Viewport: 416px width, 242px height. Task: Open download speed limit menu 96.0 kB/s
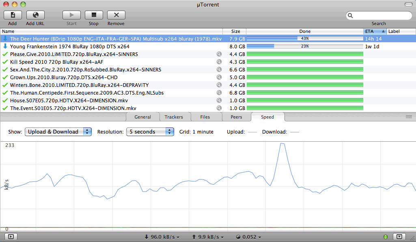162,237
